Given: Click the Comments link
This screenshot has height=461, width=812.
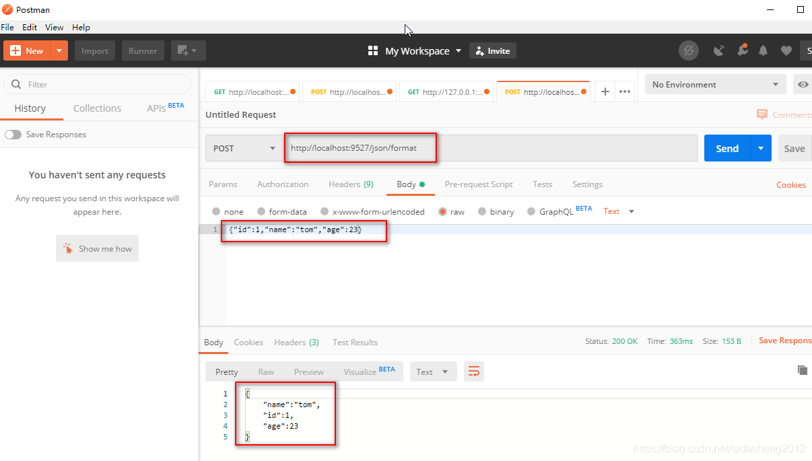Looking at the screenshot, I should click(x=784, y=114).
